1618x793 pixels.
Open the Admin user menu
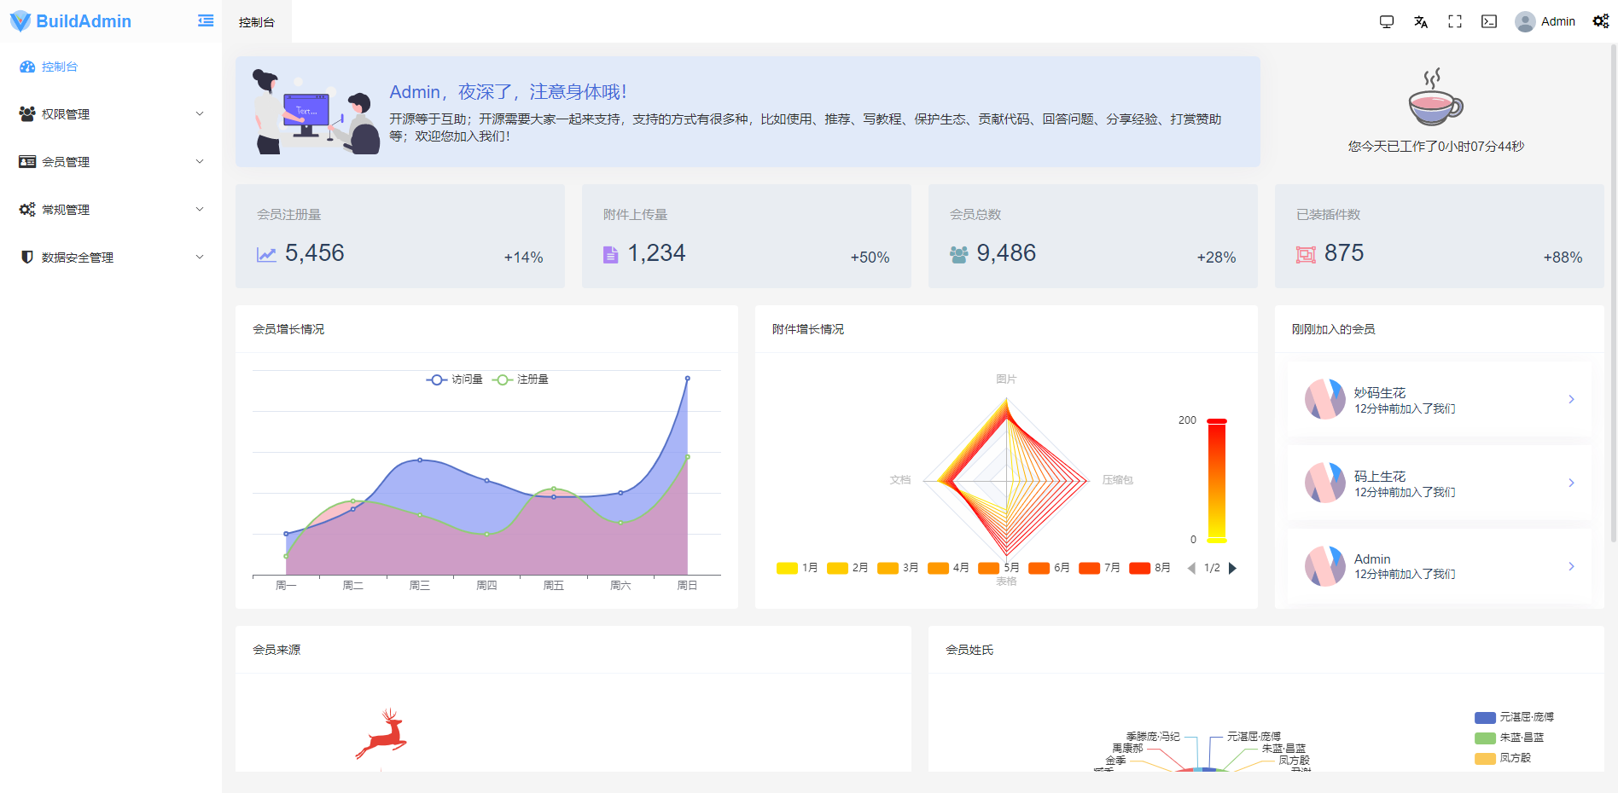[x=1545, y=20]
